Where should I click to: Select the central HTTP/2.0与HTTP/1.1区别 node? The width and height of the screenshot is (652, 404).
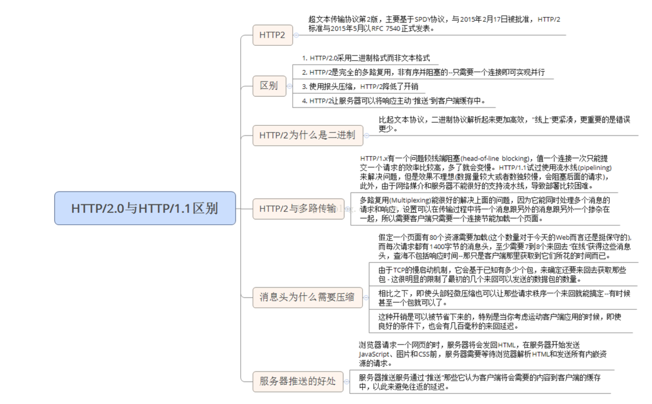tap(145, 208)
